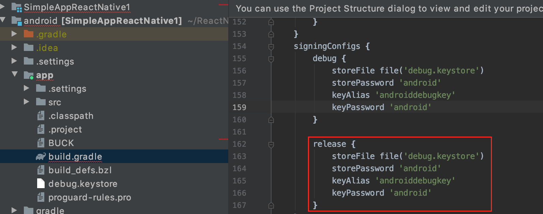
Task: Click the proguard-rules.pro file icon
Action: (41, 197)
